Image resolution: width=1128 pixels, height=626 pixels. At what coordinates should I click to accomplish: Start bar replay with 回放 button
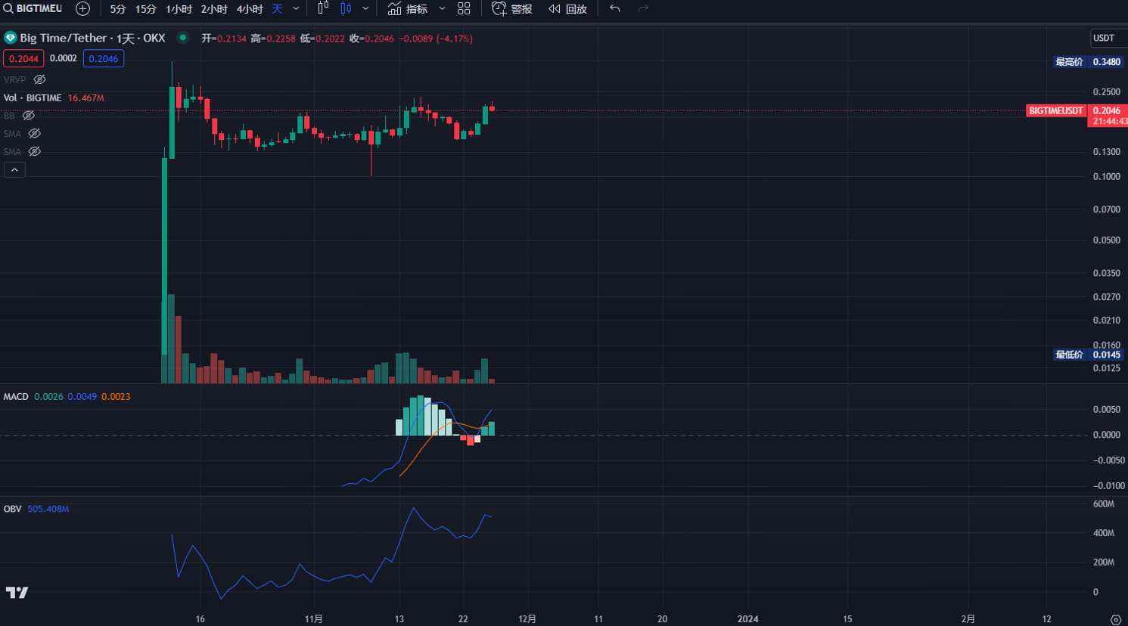tap(567, 9)
